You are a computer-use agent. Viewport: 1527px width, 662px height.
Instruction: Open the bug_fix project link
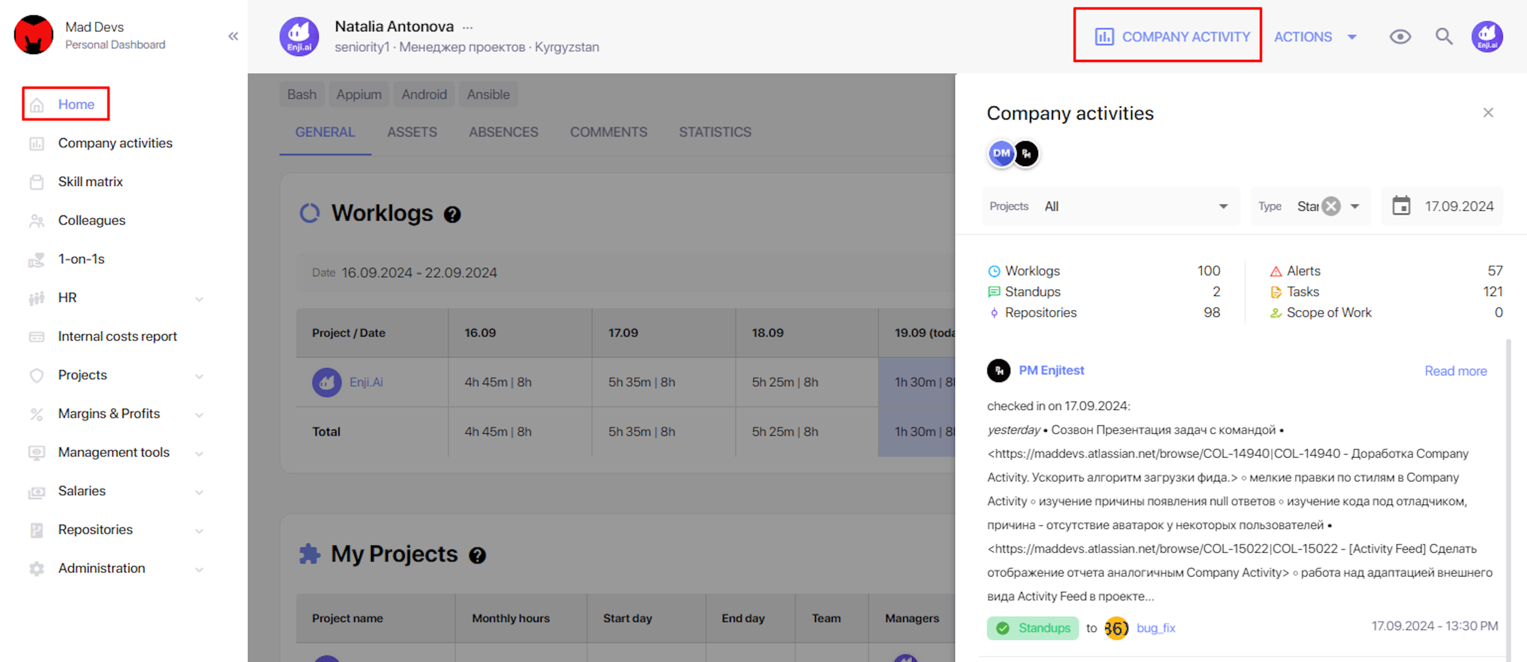[x=1156, y=628]
